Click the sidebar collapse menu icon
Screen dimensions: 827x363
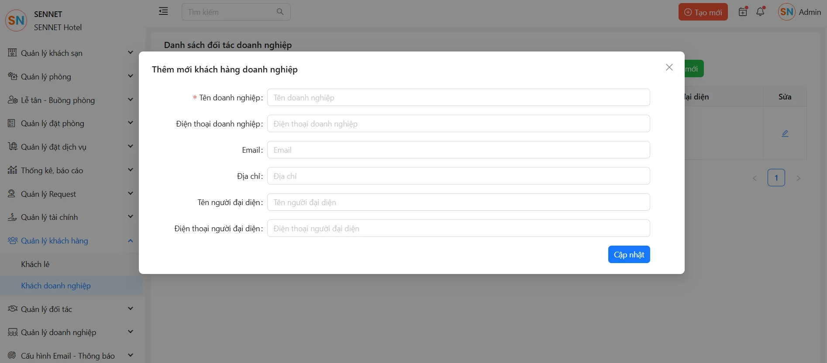point(163,11)
